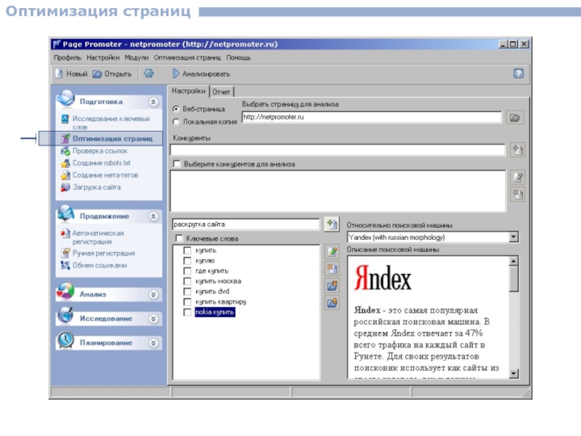Import keywords folder icon
The width and height of the screenshot is (581, 436).
pyautogui.click(x=332, y=285)
